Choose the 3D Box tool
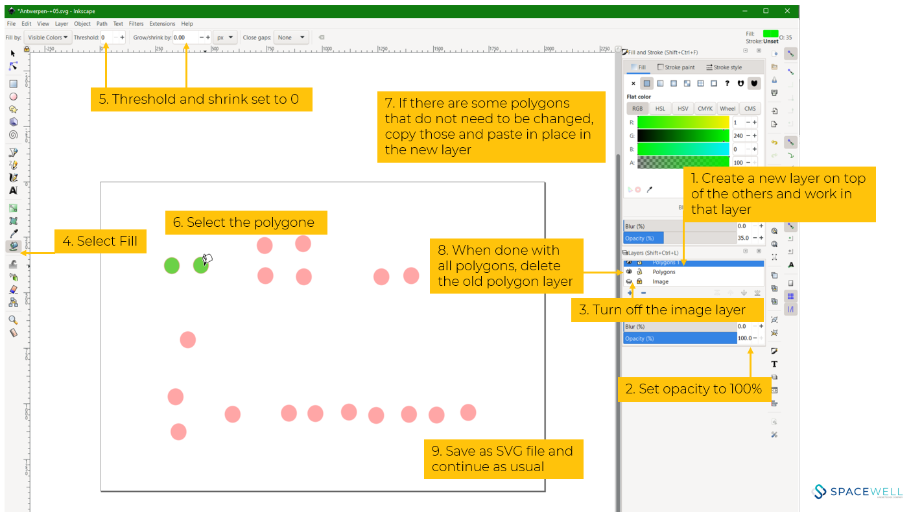The image size is (911, 512). pyautogui.click(x=13, y=122)
